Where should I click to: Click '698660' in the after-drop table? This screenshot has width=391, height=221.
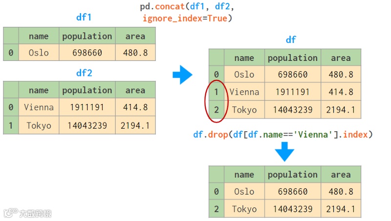click(x=292, y=191)
